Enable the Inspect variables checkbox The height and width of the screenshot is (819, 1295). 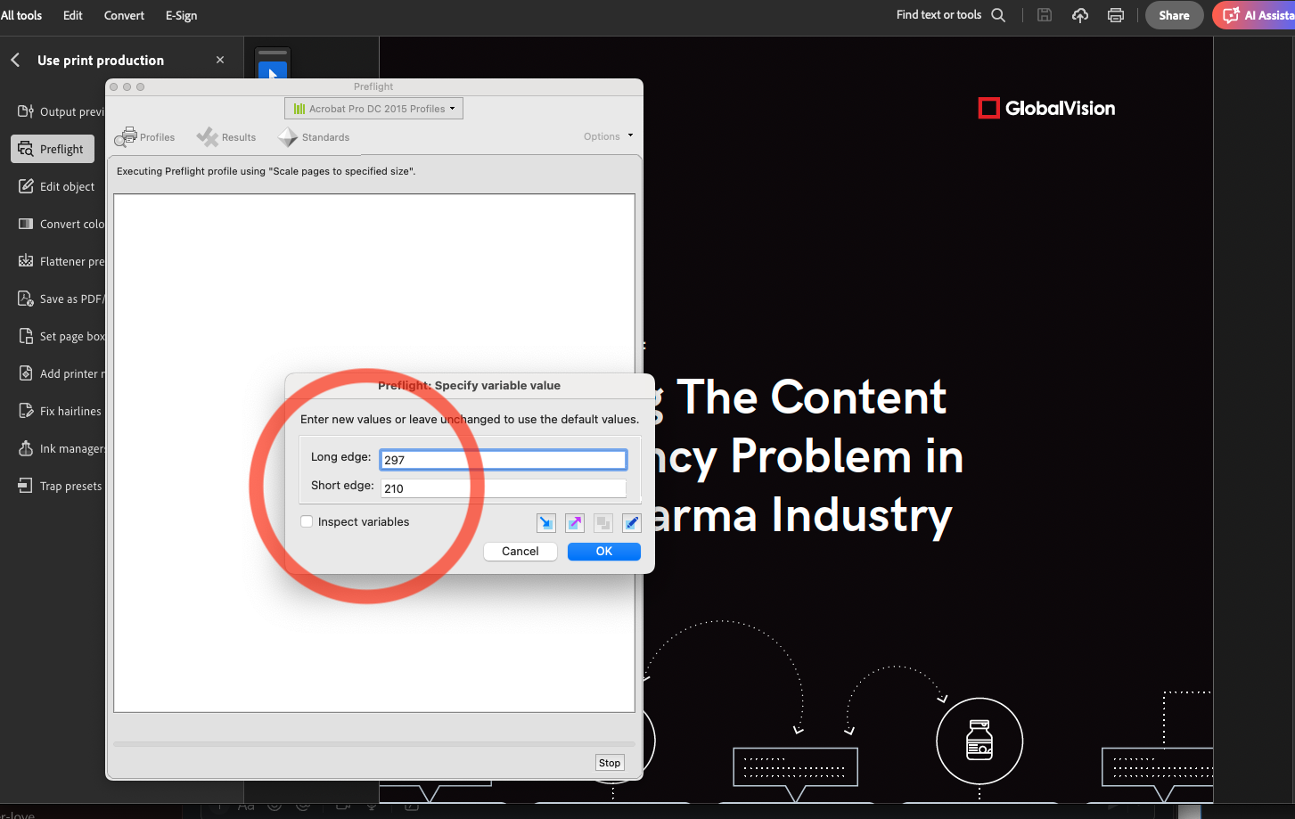click(x=307, y=521)
